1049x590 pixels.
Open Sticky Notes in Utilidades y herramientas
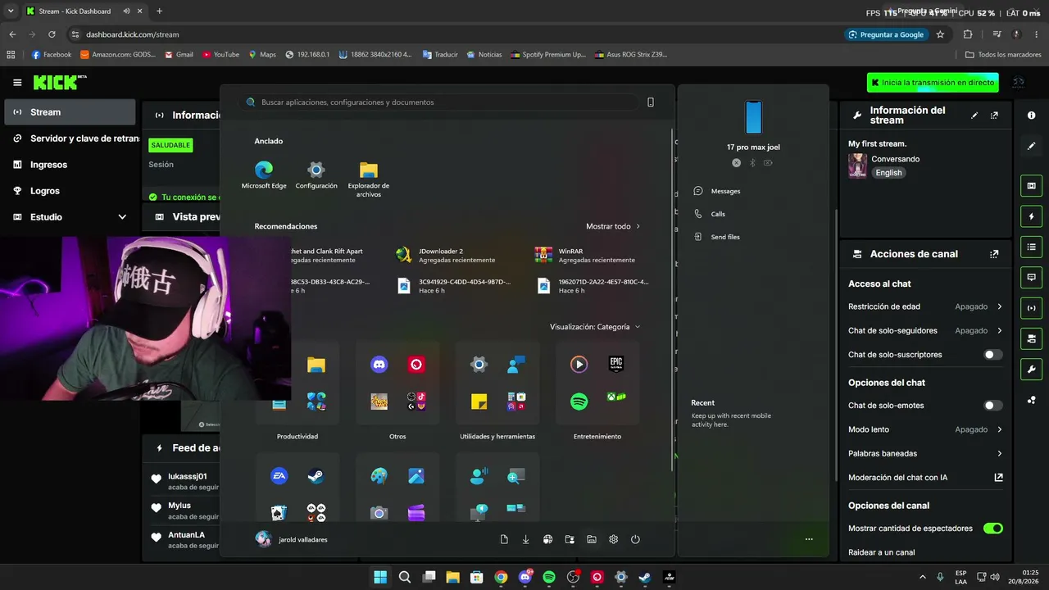[479, 402]
